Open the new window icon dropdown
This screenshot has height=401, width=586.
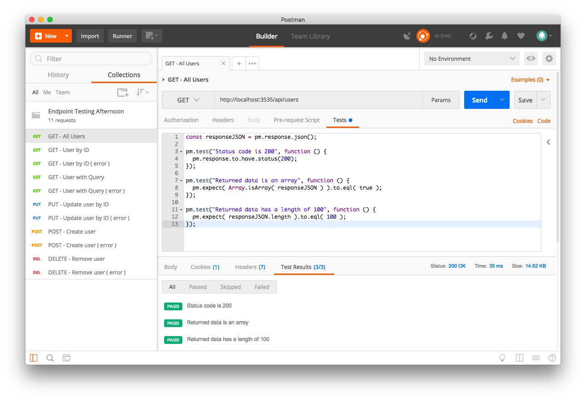click(x=151, y=36)
